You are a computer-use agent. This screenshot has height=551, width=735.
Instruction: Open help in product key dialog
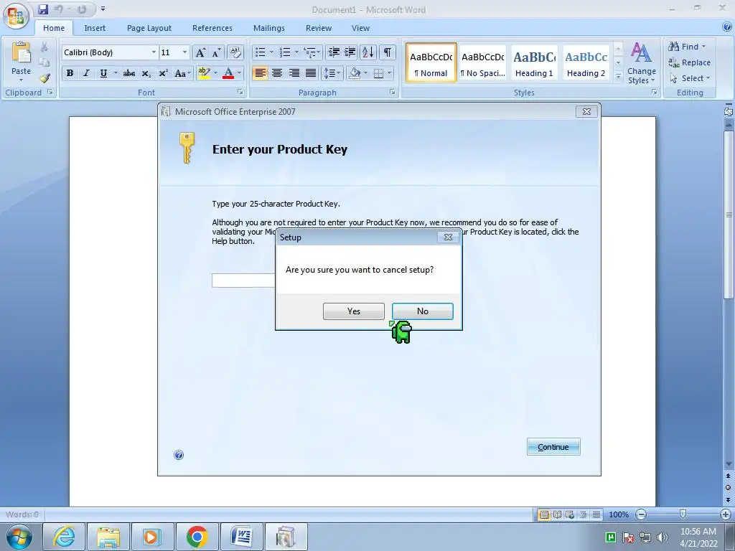[x=179, y=455]
